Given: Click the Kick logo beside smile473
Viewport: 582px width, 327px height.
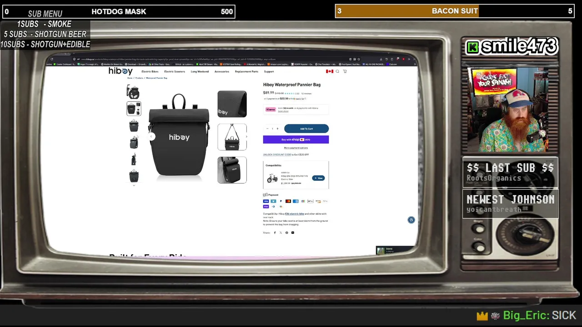Looking at the screenshot, I should (473, 47).
